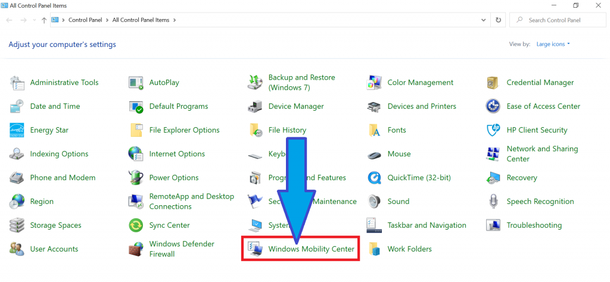Open the Fonts folder icon

[x=374, y=130]
